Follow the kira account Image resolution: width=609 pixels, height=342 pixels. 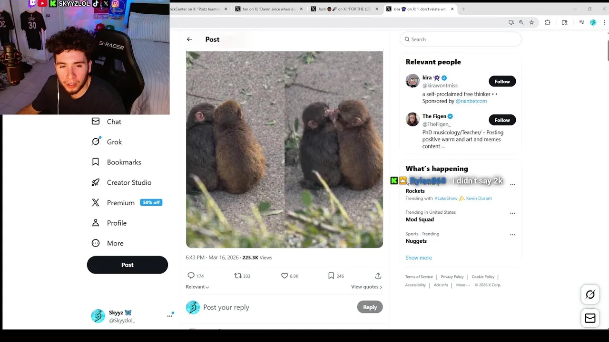[x=502, y=81]
